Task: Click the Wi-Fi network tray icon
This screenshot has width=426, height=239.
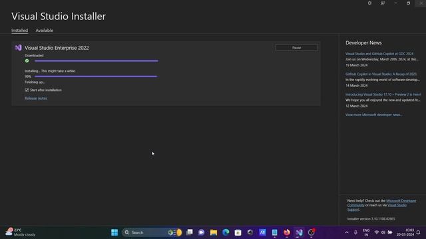Action: [377, 232]
